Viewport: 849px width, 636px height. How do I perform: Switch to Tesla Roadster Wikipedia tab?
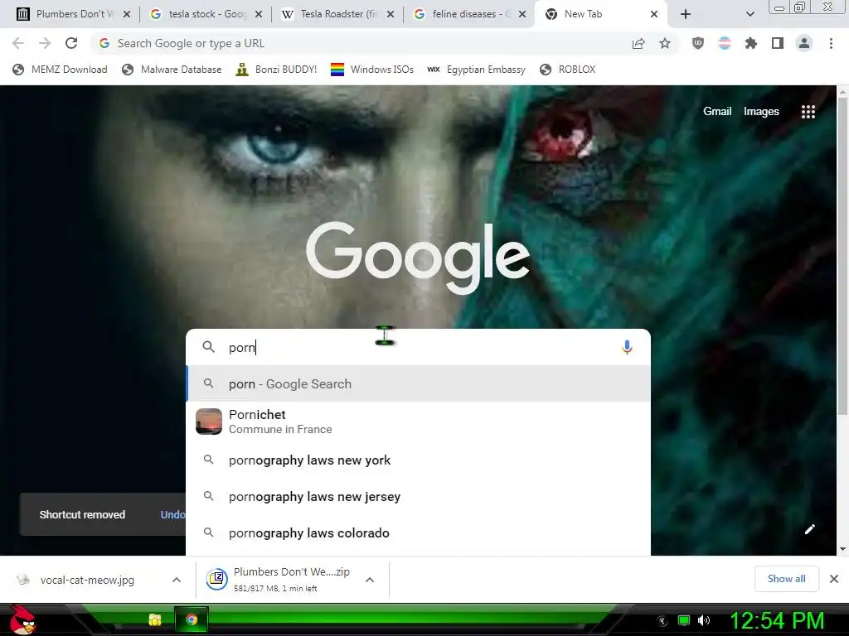338,14
